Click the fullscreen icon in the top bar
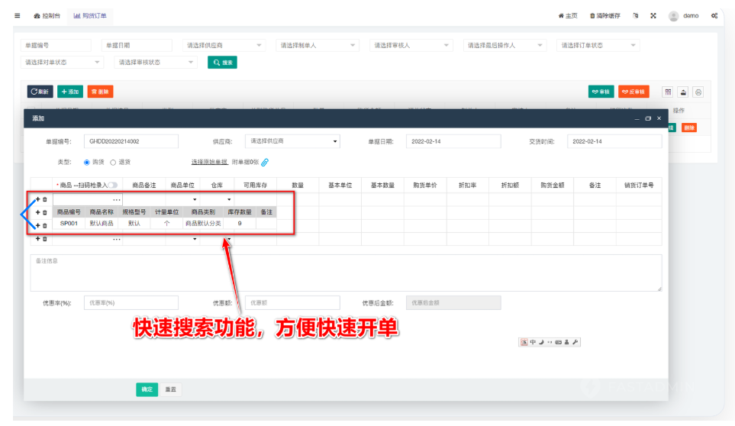The height and width of the screenshot is (426, 735). point(653,15)
